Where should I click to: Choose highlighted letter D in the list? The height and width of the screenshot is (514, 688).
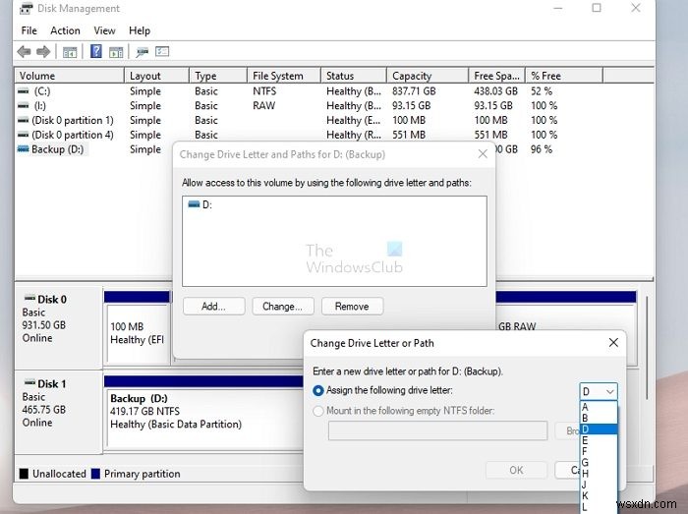tap(599, 429)
